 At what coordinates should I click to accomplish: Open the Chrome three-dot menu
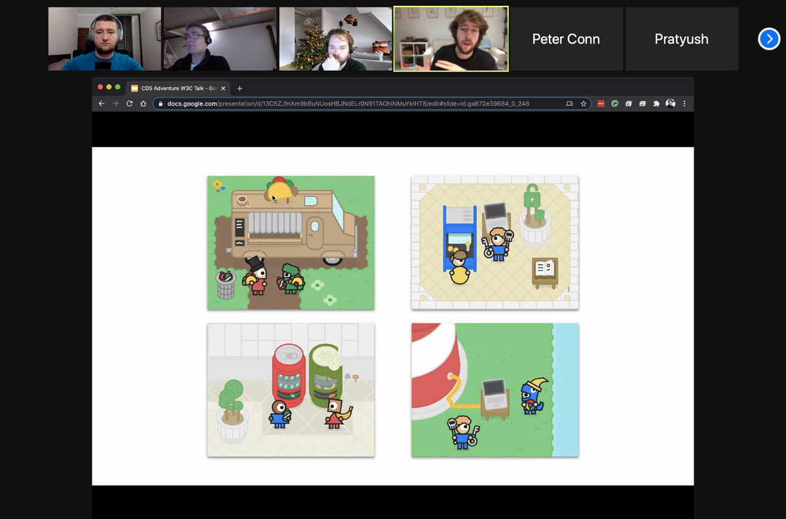[x=684, y=103]
